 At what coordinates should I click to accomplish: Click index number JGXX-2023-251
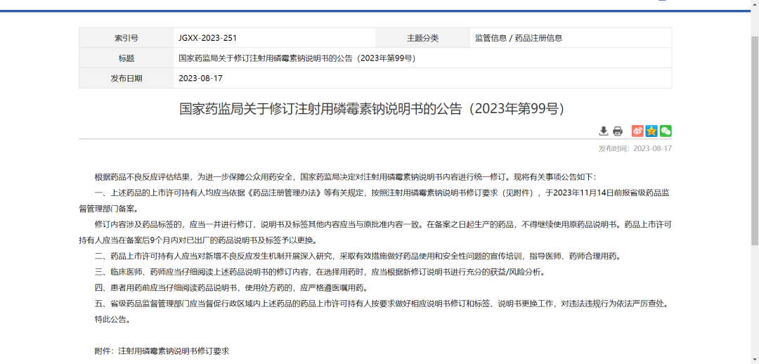207,38
